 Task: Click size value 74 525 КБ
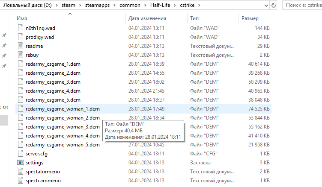point(259,109)
